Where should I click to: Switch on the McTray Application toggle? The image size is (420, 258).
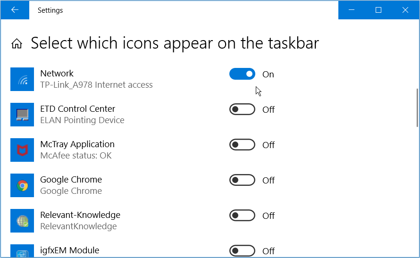point(242,145)
